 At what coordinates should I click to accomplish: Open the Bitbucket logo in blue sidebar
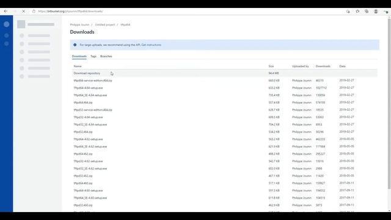[7, 24]
